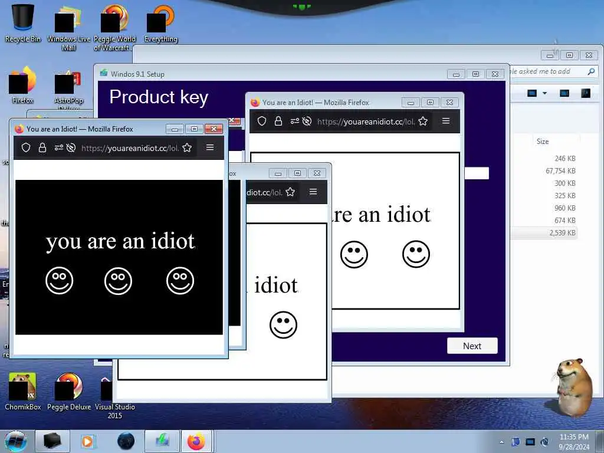Click shield icon in upper-right Firefox window
This screenshot has width=604, height=453.
coord(262,122)
